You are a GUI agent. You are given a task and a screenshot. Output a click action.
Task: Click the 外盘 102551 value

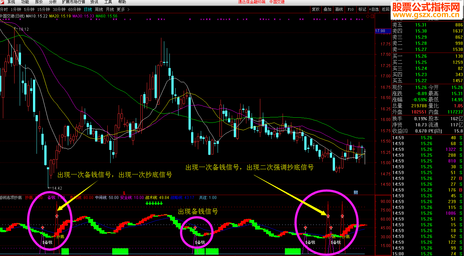point(418,112)
